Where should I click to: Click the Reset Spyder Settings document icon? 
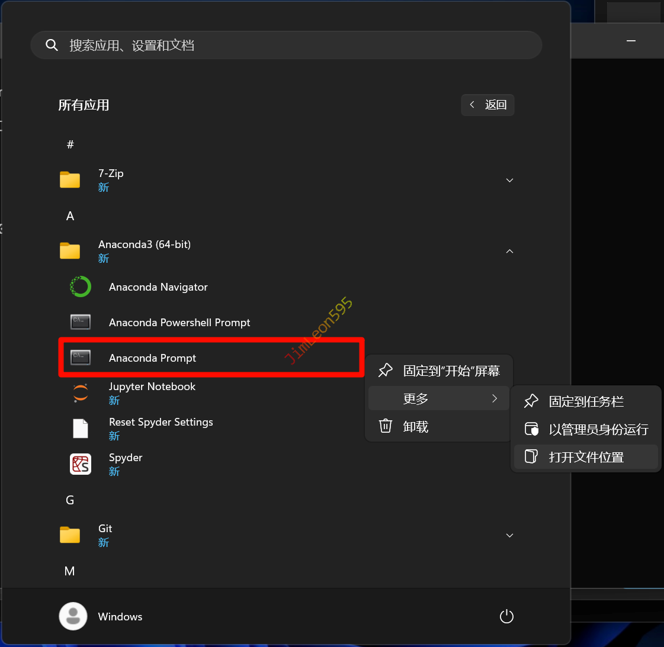pyautogui.click(x=81, y=428)
